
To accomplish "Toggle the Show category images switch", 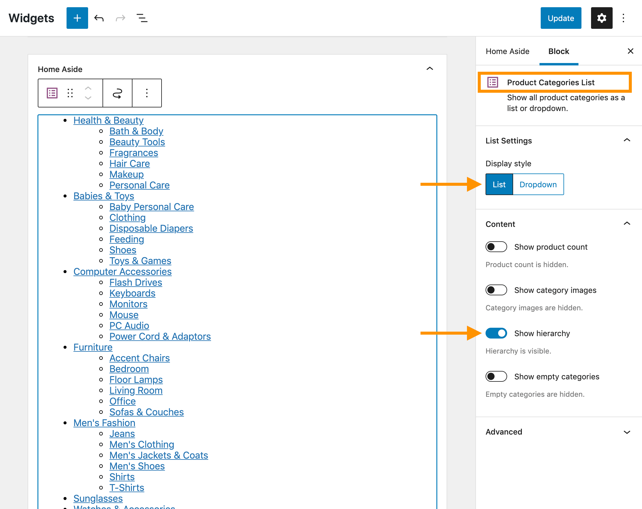I will click(495, 290).
